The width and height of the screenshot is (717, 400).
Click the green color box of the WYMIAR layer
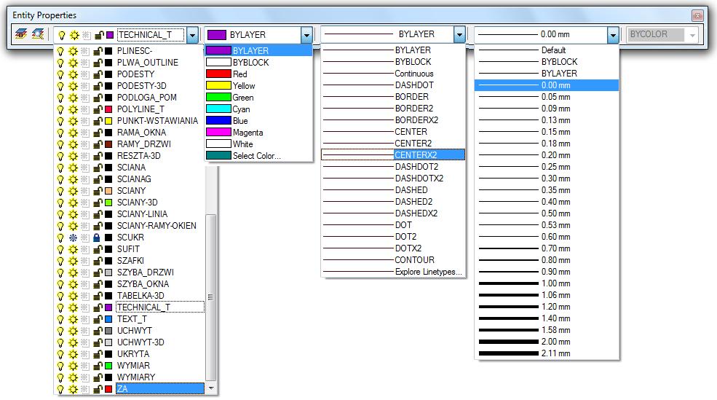point(108,366)
